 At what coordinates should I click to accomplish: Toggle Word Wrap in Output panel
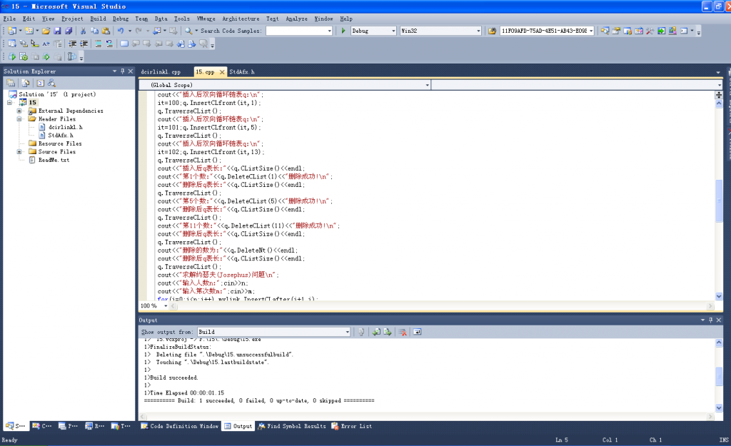pos(418,332)
